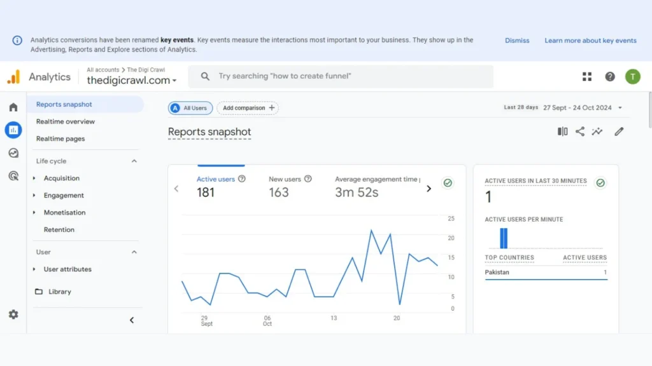Collapse the User section

coord(134,252)
